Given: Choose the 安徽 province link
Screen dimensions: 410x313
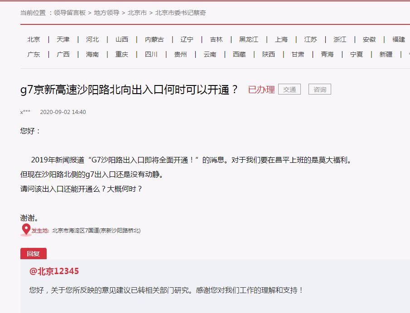Looking at the screenshot, I should (x=369, y=39).
